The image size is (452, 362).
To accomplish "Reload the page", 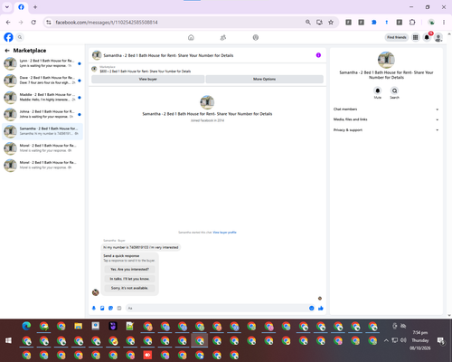I will (33, 23).
